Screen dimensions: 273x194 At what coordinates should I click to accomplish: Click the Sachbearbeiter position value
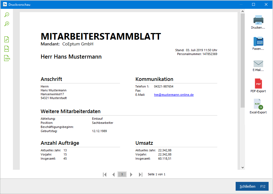point(102,123)
